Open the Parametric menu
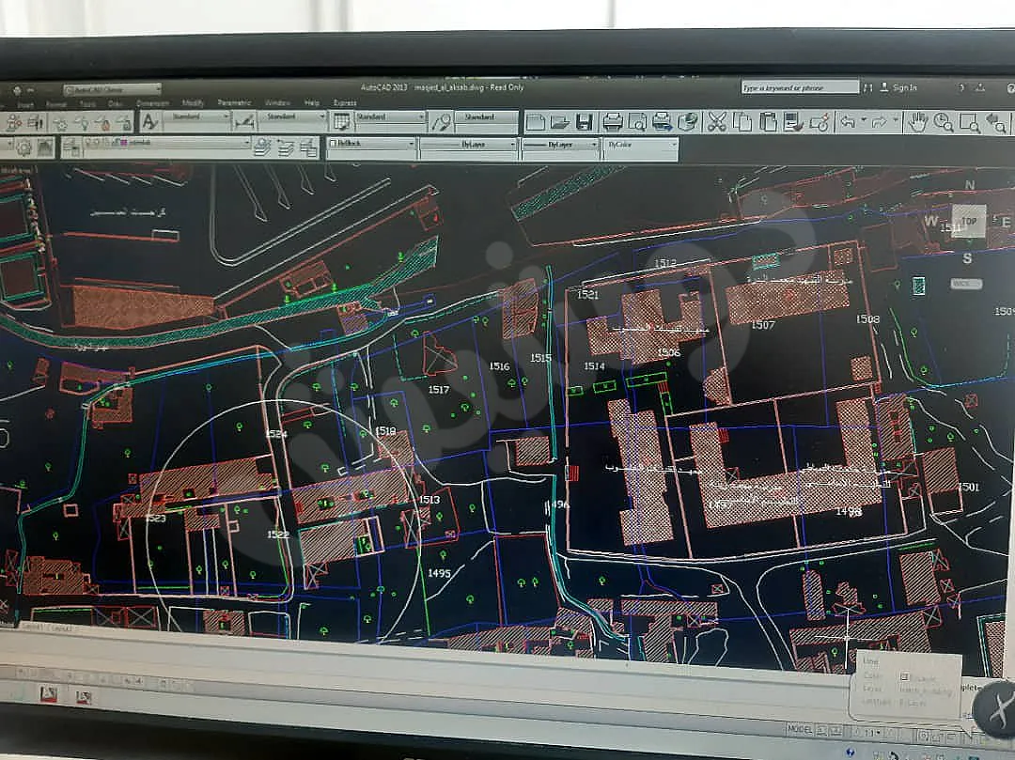1015x760 pixels. tap(234, 102)
